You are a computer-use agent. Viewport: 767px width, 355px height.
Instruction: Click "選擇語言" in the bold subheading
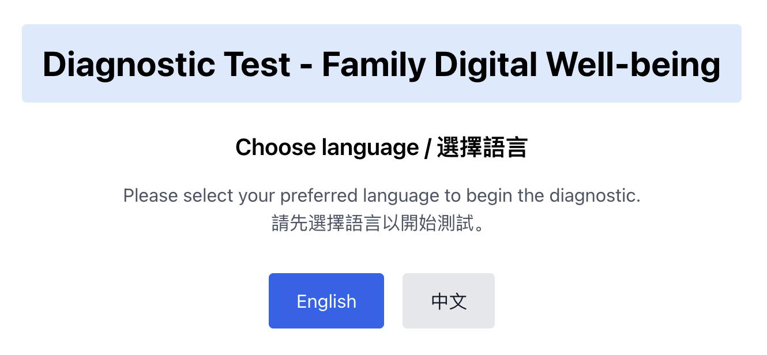(482, 148)
